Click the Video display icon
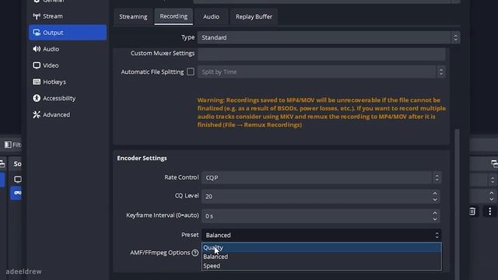The height and width of the screenshot is (280, 498). [37, 65]
